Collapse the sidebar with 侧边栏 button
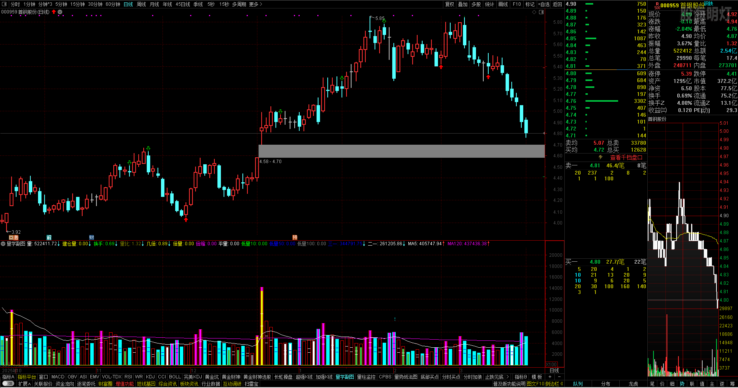The height and width of the screenshot is (388, 738). coord(554,384)
